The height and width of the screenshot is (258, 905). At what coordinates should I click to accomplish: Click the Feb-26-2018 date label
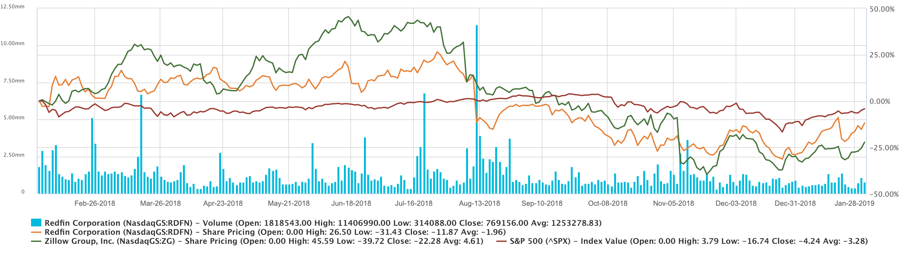[x=94, y=203]
